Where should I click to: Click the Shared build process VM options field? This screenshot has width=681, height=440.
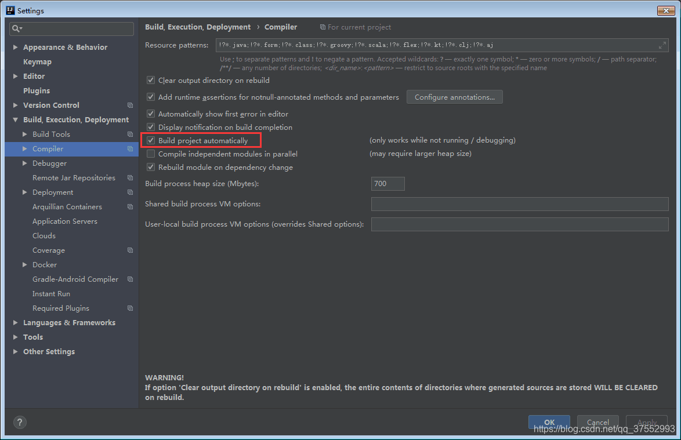(x=519, y=204)
